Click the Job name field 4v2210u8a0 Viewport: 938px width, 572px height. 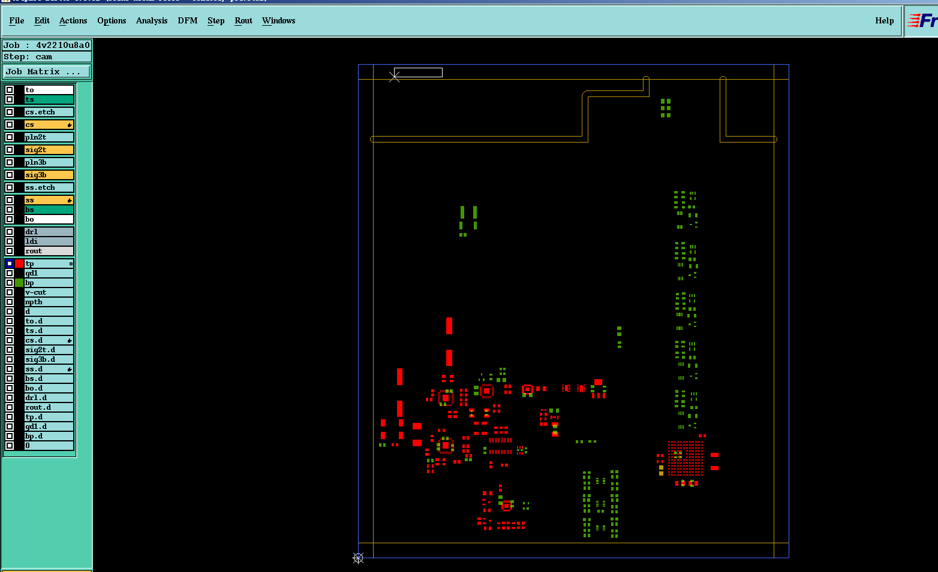(47, 45)
